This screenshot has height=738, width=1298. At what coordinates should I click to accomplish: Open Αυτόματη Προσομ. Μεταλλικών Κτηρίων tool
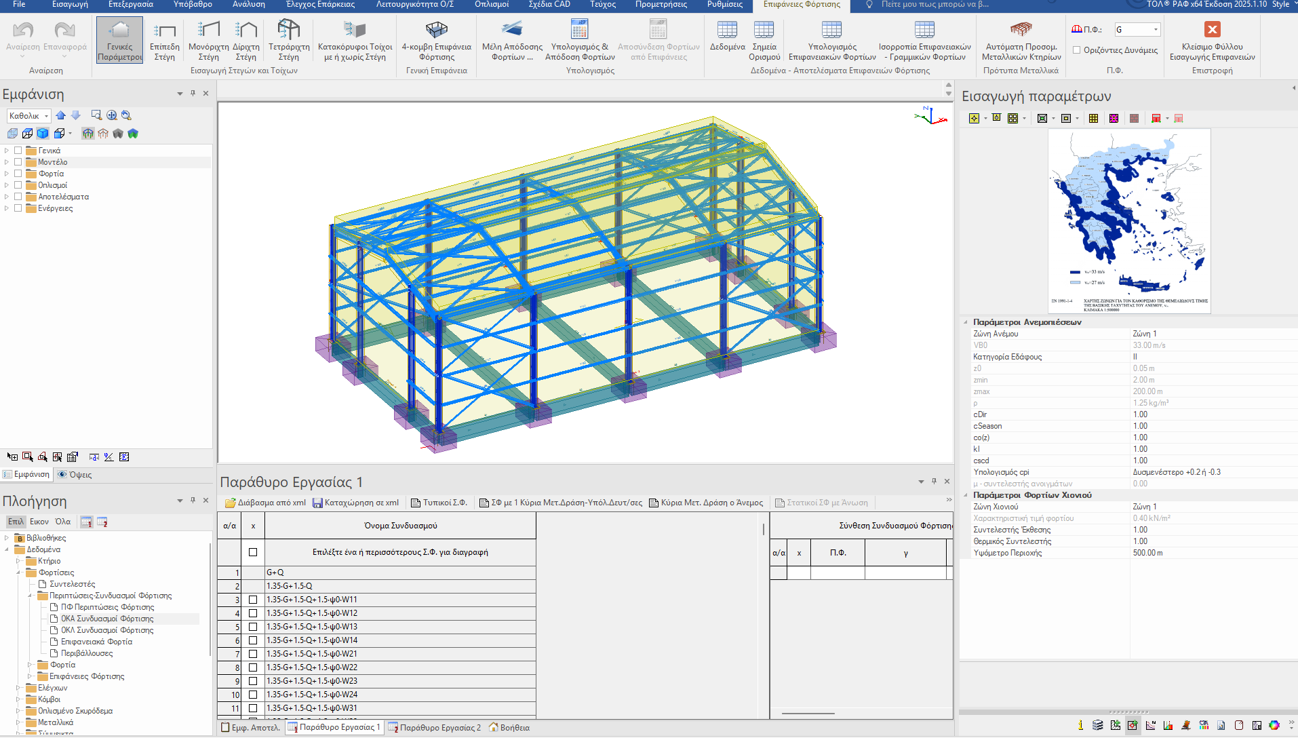[x=1021, y=30]
